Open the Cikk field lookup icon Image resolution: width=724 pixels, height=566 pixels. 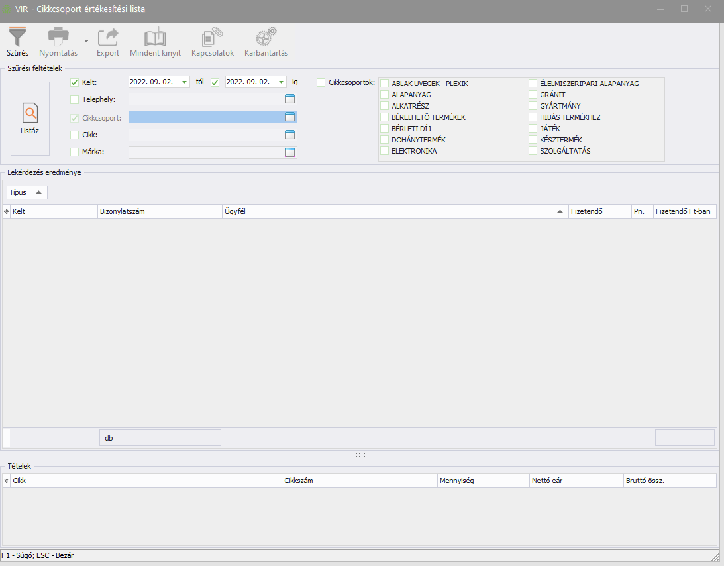(x=289, y=135)
